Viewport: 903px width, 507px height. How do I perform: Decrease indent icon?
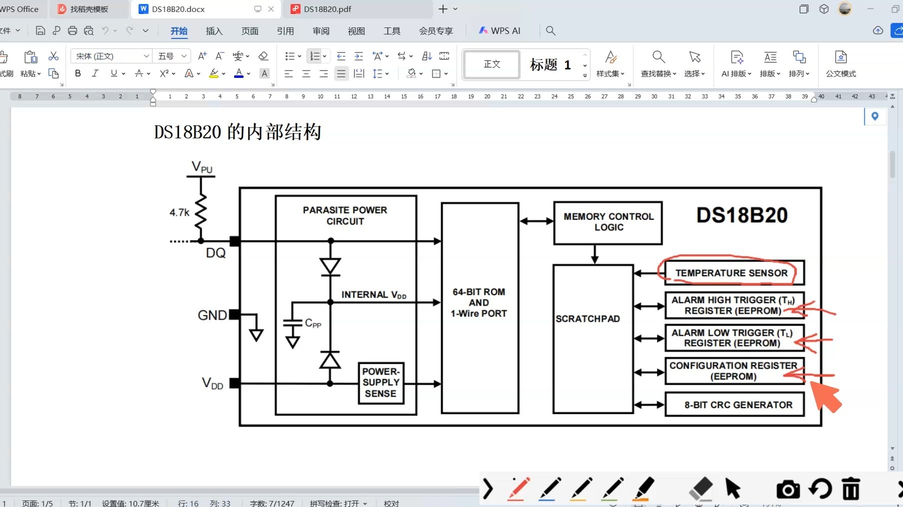click(x=341, y=56)
